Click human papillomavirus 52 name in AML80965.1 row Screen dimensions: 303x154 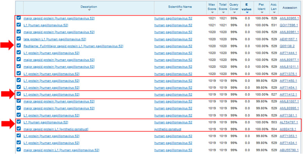pyautogui.click(x=173, y=18)
